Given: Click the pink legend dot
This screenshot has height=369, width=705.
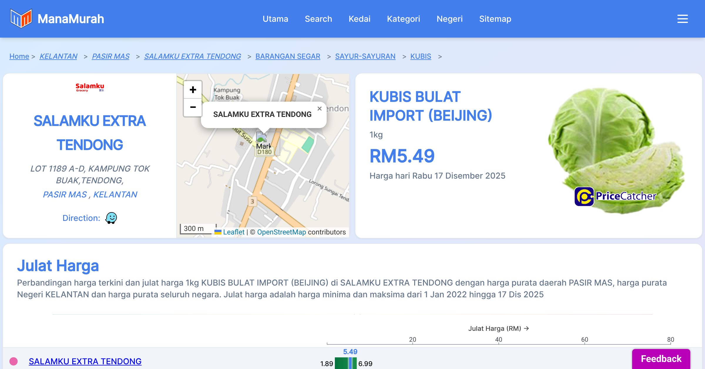Looking at the screenshot, I should 14,361.
